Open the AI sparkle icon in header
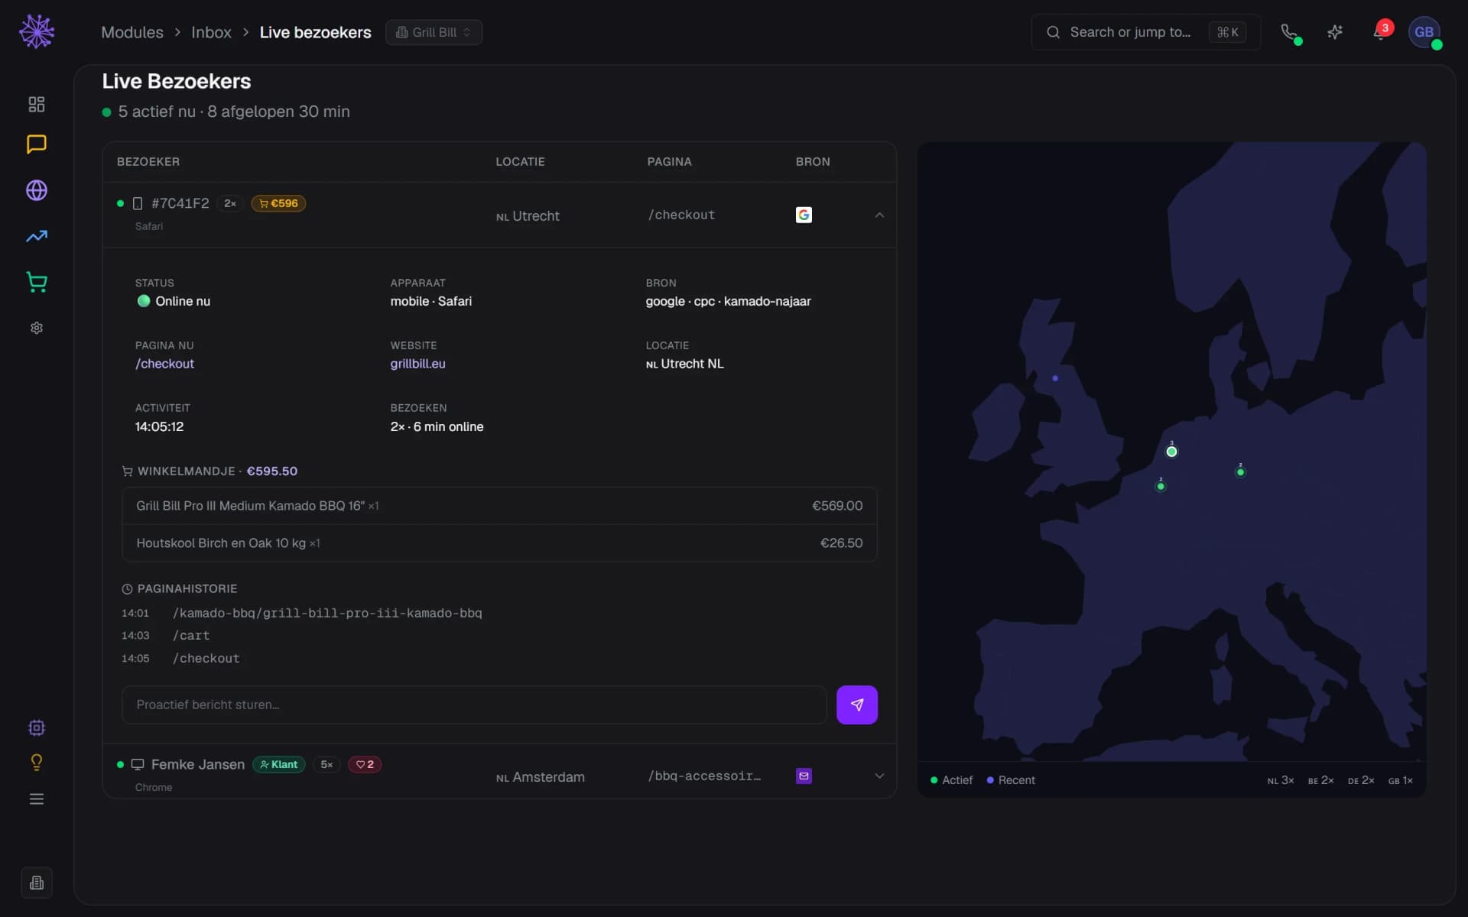The height and width of the screenshot is (917, 1468). click(1335, 32)
